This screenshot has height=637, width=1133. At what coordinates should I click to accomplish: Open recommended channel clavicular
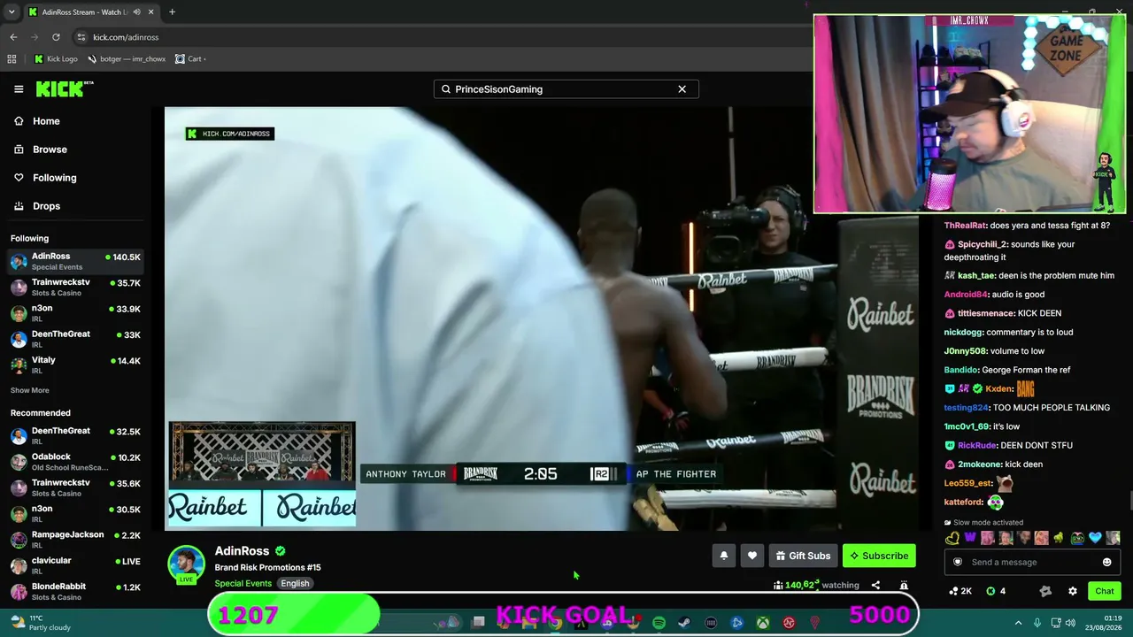pos(75,565)
